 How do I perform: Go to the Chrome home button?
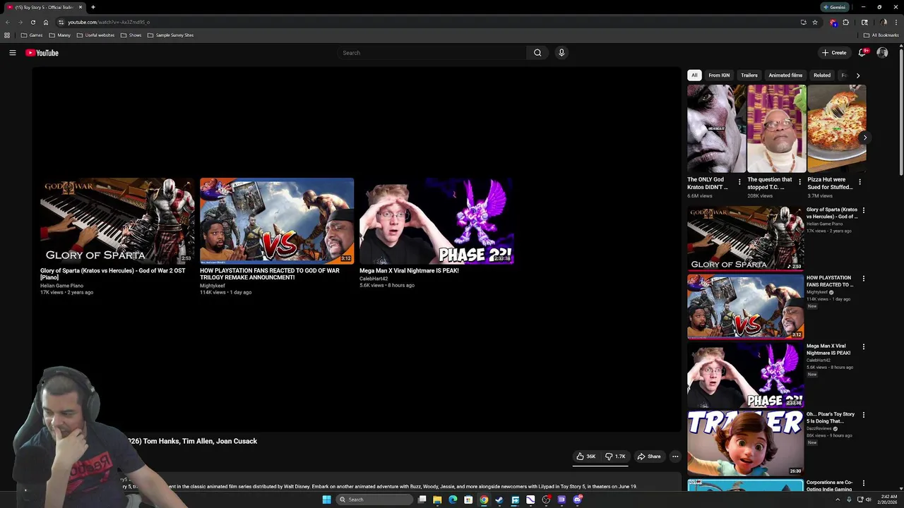[46, 22]
